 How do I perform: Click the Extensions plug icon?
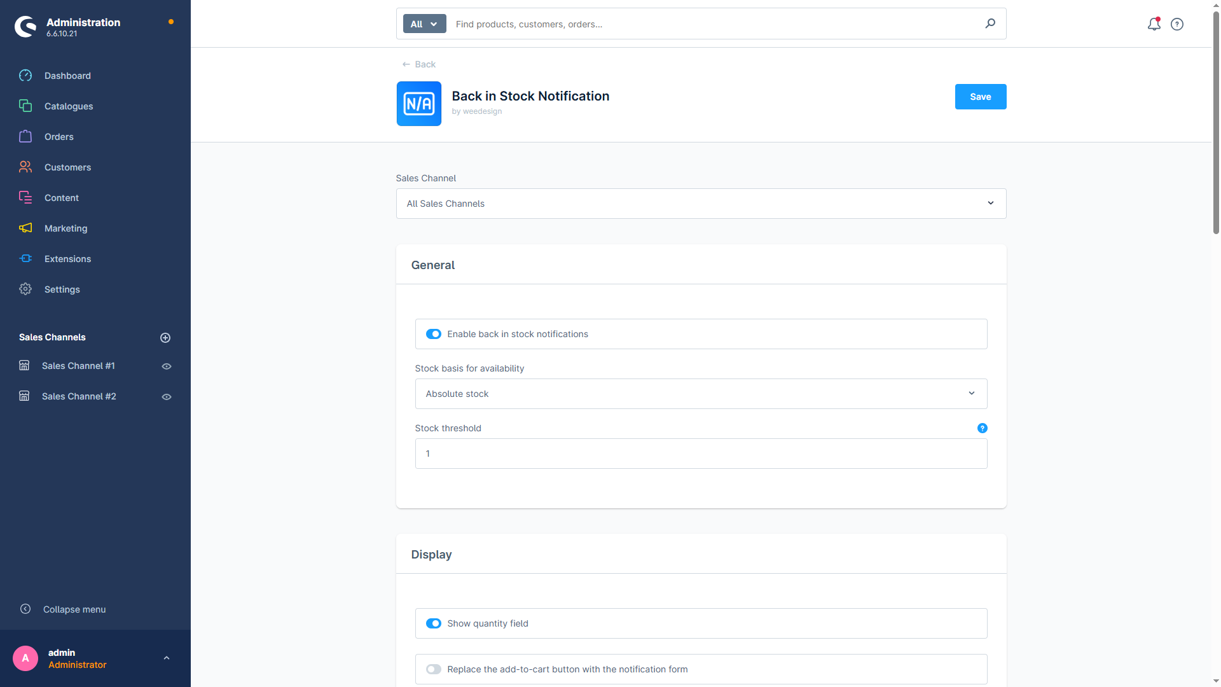point(25,259)
